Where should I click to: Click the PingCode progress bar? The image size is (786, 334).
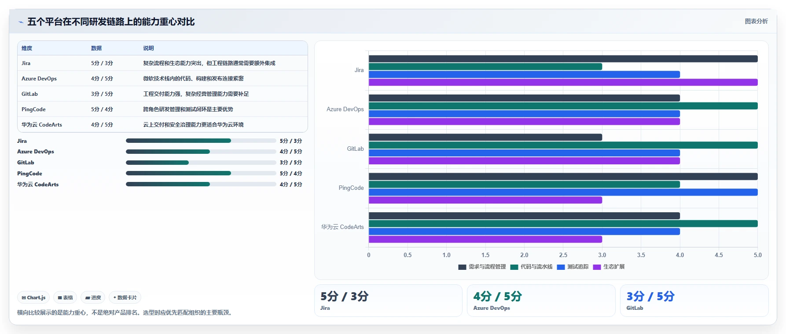(201, 173)
